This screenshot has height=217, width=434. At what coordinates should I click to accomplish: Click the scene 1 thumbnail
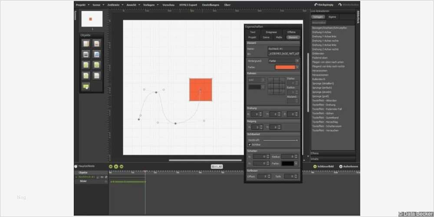[x=92, y=19]
